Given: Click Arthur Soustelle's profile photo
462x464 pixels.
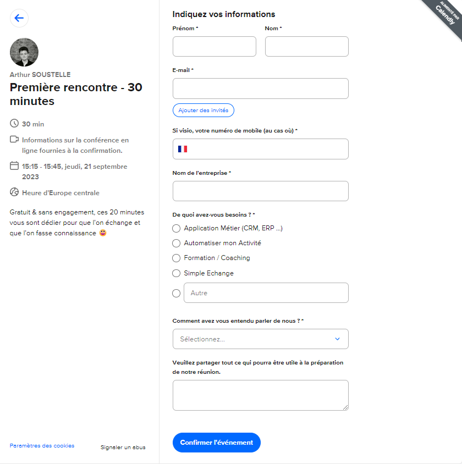Looking at the screenshot, I should (24, 52).
